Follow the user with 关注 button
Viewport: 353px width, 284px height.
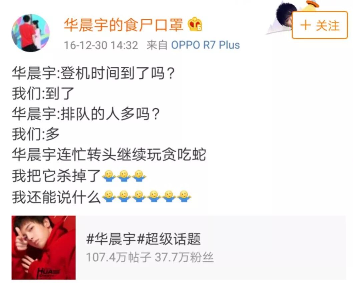[x=320, y=25]
